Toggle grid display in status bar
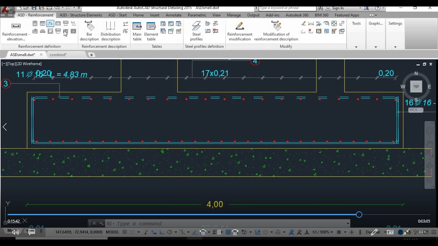 (125, 232)
